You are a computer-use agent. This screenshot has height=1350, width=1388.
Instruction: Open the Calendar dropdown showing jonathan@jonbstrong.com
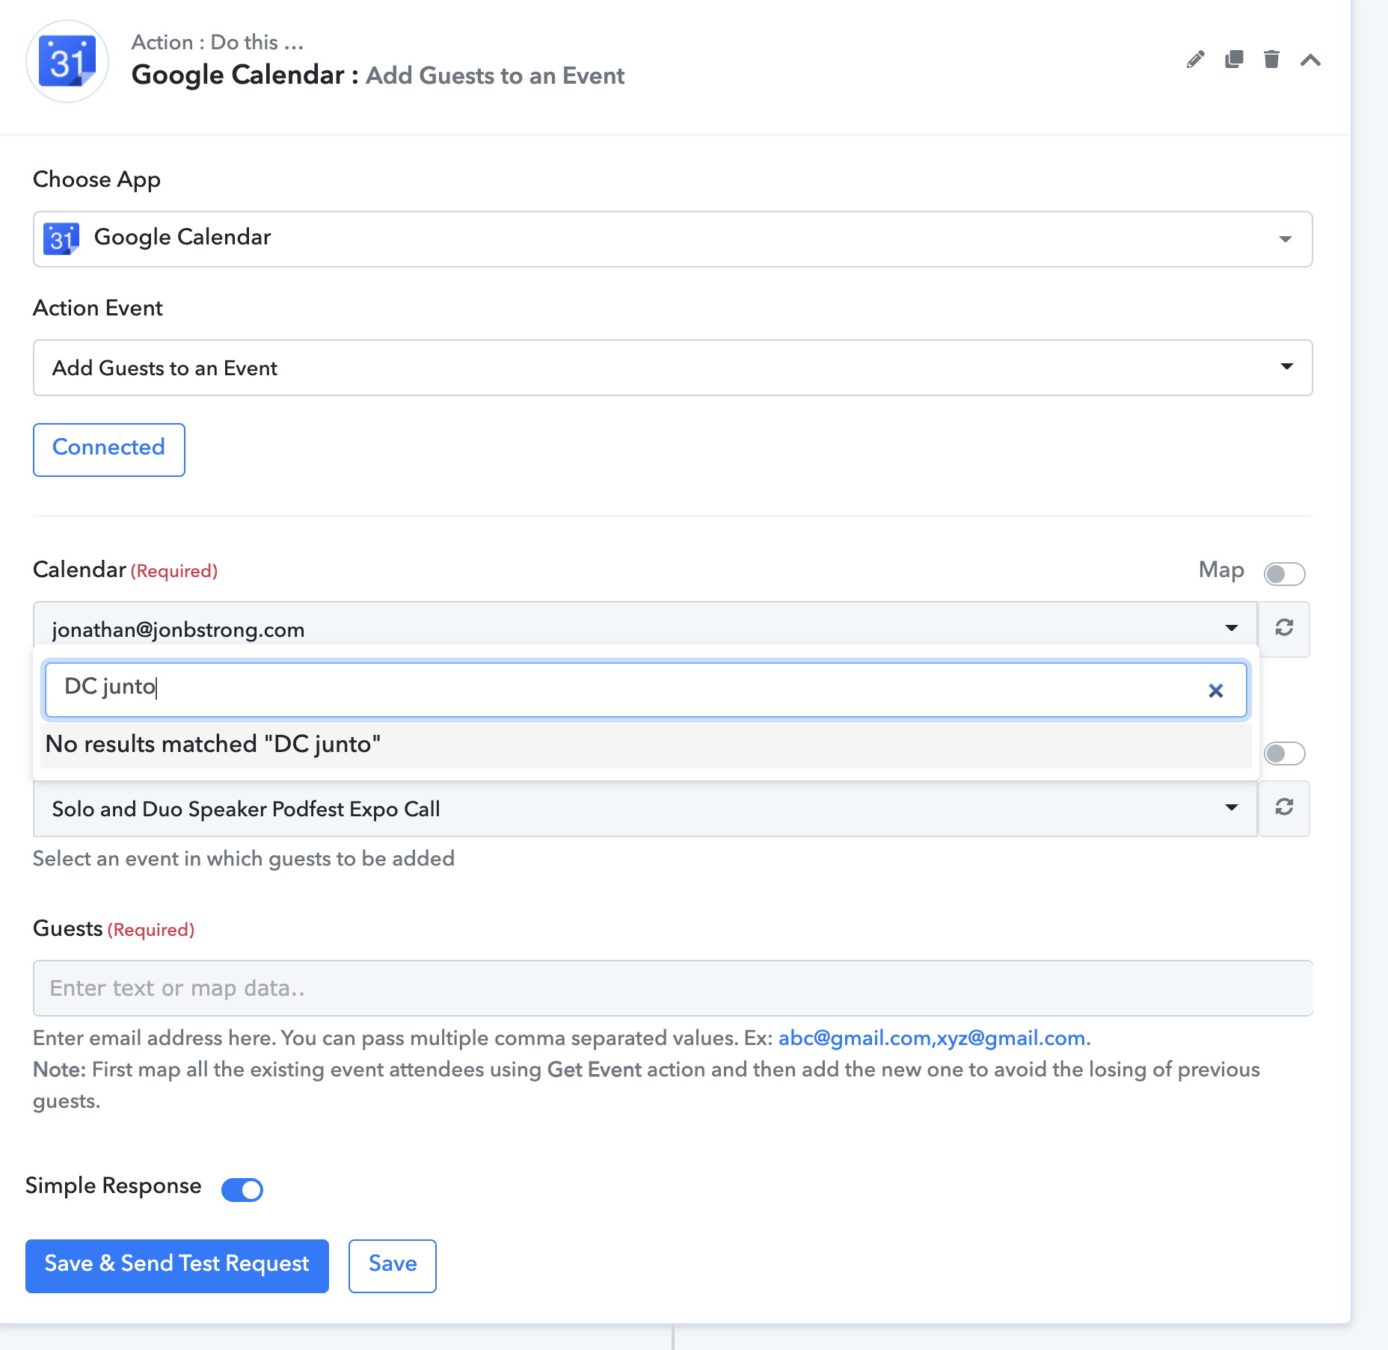tap(645, 624)
